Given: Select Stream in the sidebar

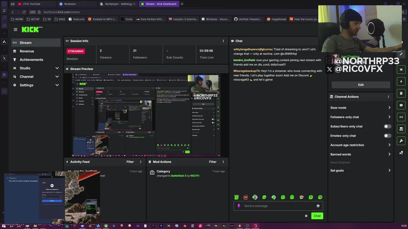Looking at the screenshot, I should click(x=36, y=43).
